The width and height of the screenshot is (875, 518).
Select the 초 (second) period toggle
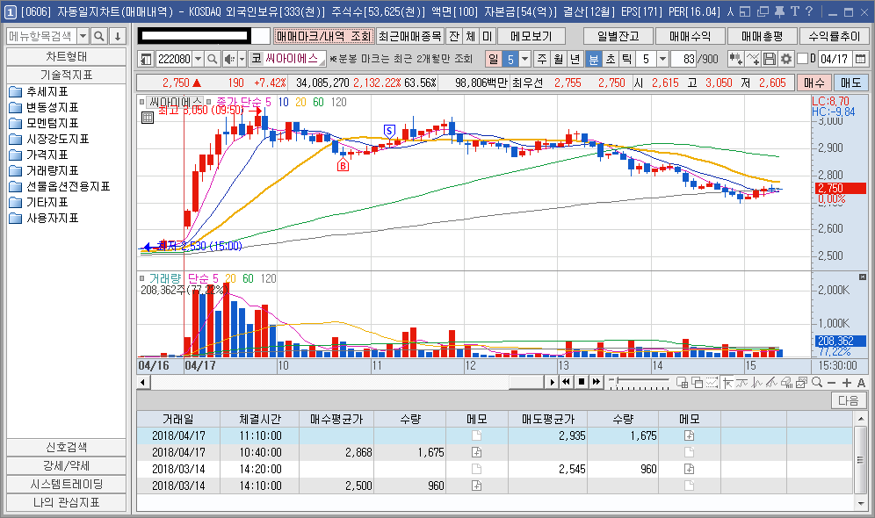point(611,59)
